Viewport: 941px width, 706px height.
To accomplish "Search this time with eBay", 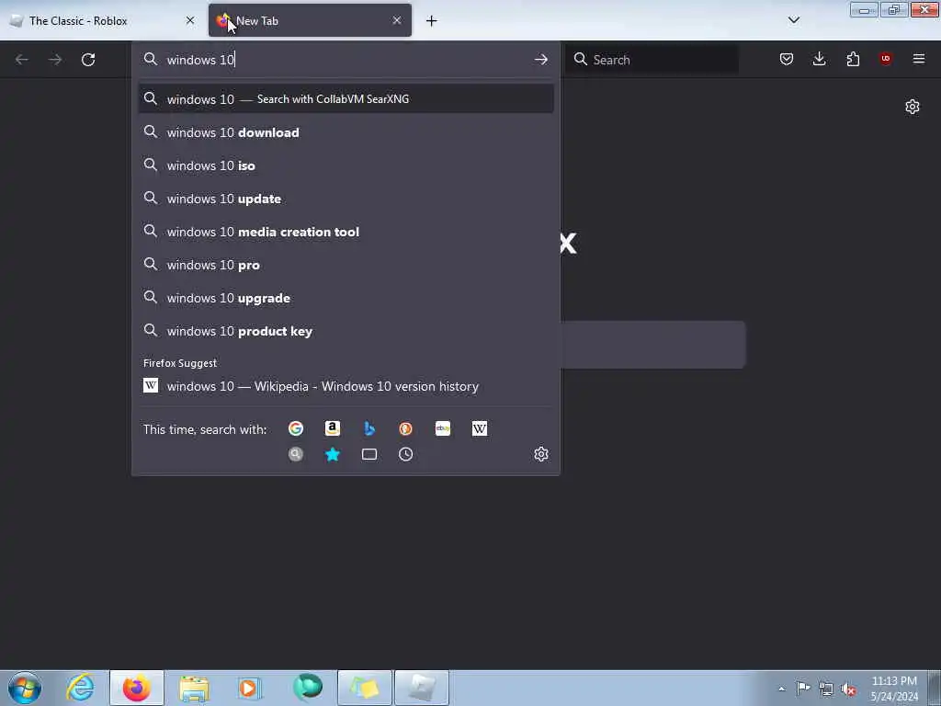I will click(x=443, y=428).
